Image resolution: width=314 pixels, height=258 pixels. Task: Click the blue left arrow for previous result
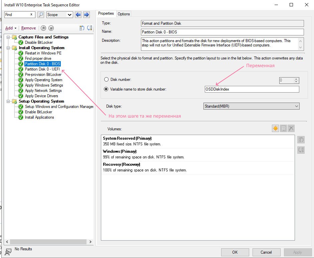(78, 15)
